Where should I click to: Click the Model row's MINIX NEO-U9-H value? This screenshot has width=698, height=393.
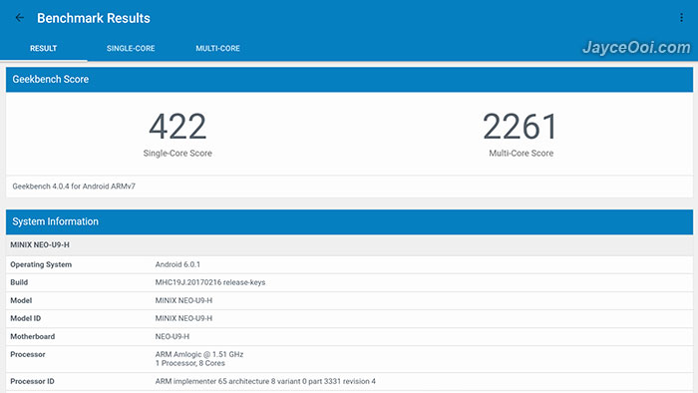click(x=183, y=300)
